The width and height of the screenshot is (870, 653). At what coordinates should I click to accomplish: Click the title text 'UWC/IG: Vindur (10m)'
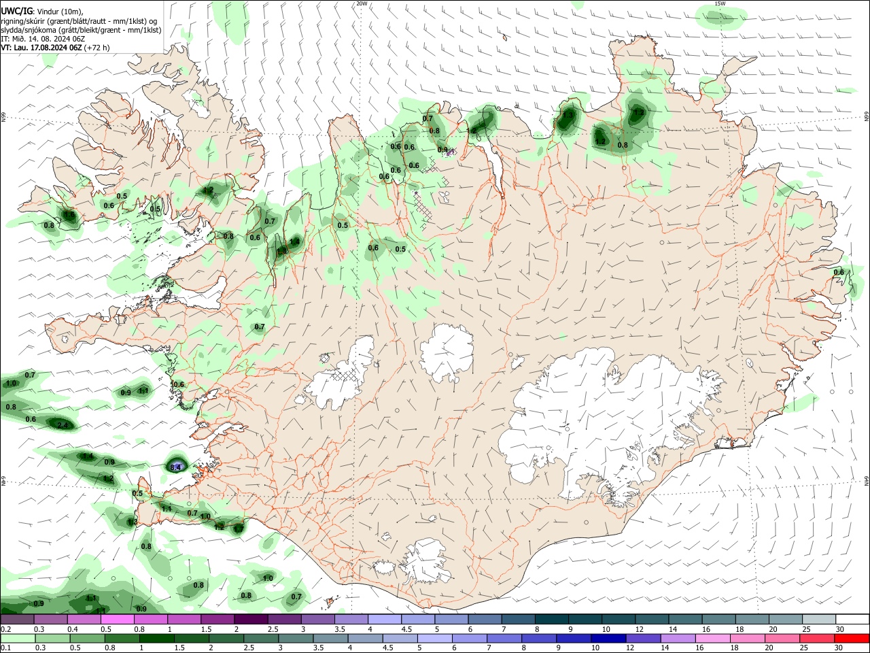41,12
